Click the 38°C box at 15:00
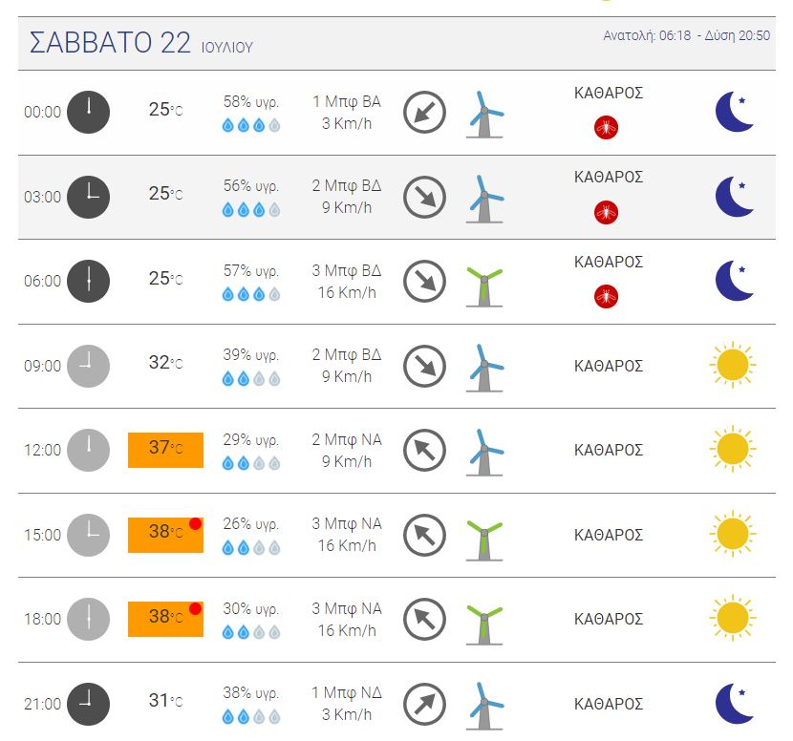The width and height of the screenshot is (793, 741). [165, 535]
